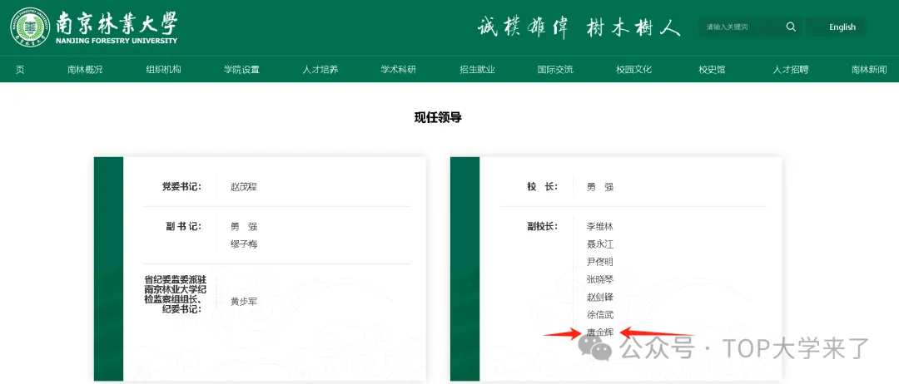
Task: Open the 招生就业 menu
Action: [477, 70]
